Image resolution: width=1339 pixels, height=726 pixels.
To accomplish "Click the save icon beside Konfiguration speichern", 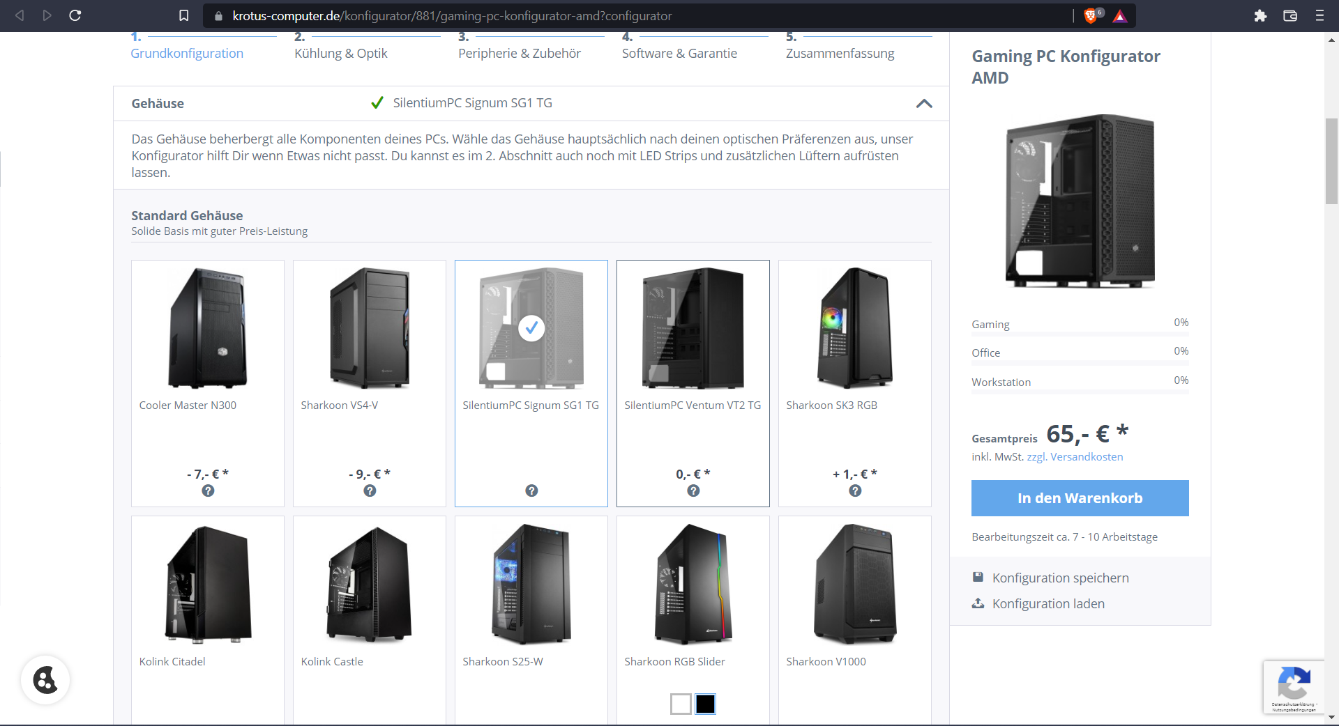I will pos(978,578).
